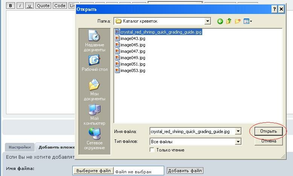Click the green Back navigation arrow icon
This screenshot has height=176, width=293.
coord(220,21)
